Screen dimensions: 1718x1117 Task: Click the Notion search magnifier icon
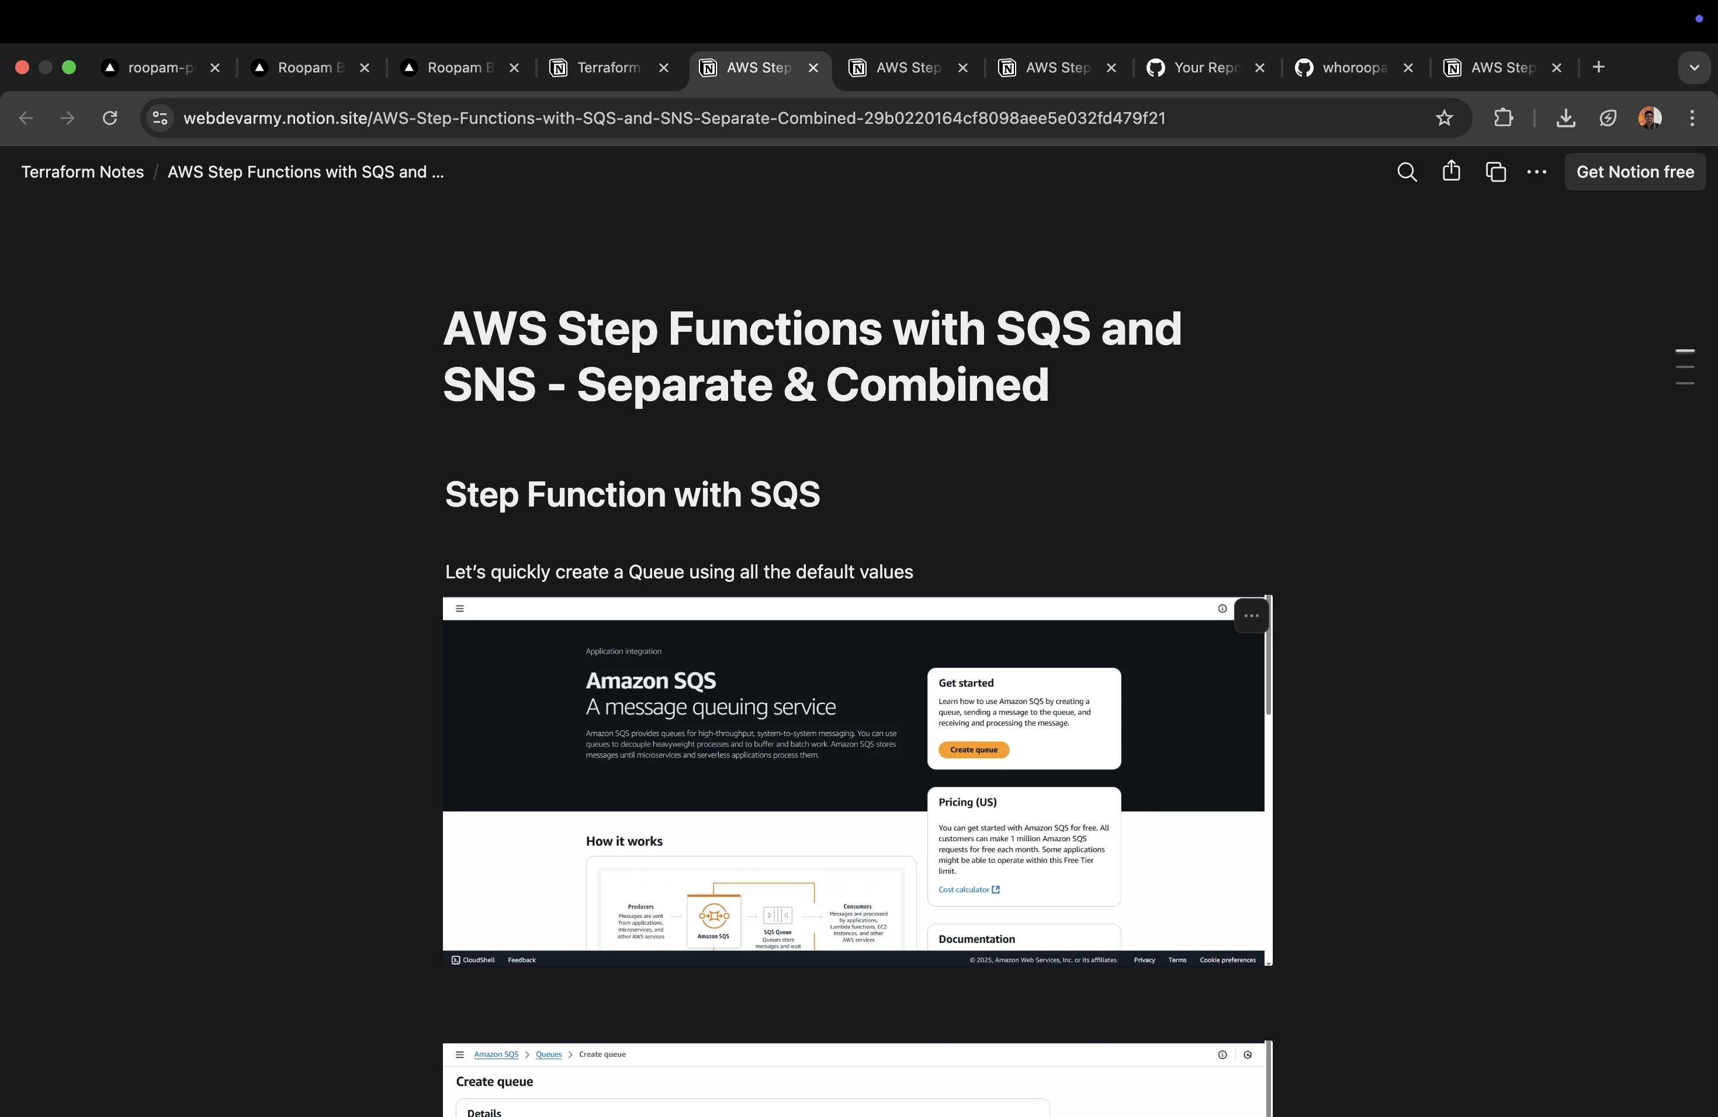click(1406, 172)
